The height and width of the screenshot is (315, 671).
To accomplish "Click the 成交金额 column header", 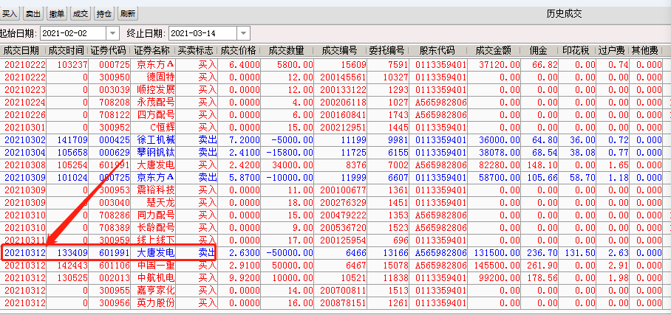I will point(493,51).
